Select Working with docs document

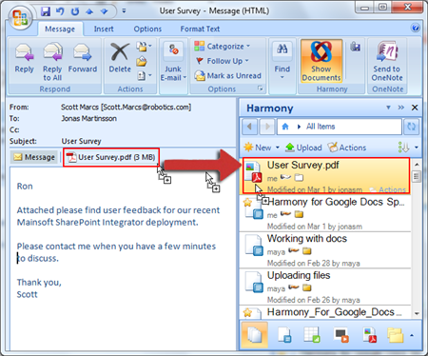click(325, 250)
